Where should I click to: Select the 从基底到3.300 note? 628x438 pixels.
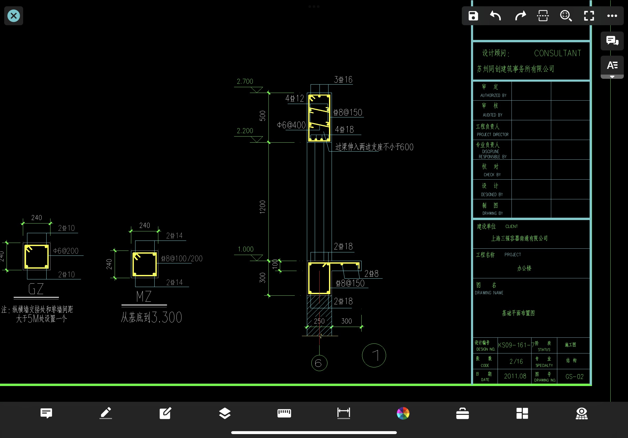151,317
